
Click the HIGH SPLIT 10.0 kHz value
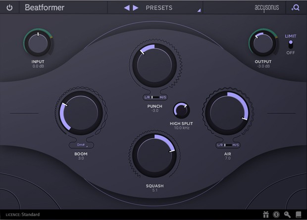tap(182, 128)
